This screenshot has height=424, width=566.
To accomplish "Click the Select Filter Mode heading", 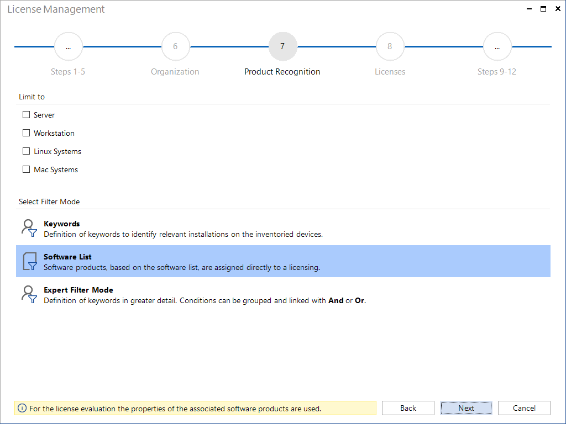I will (x=49, y=202).
